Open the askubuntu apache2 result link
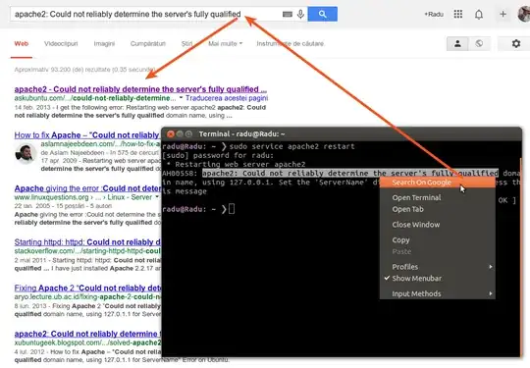Screen dimensions: 530x368 coord(140,89)
